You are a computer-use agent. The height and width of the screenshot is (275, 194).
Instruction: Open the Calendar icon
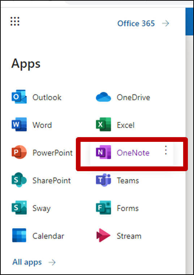[x=19, y=235]
